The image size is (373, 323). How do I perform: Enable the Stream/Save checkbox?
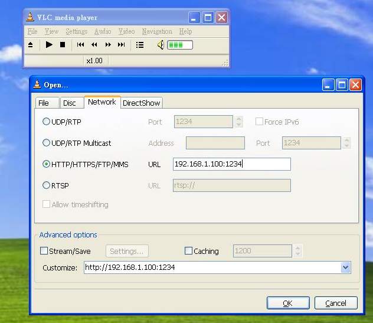tap(44, 251)
